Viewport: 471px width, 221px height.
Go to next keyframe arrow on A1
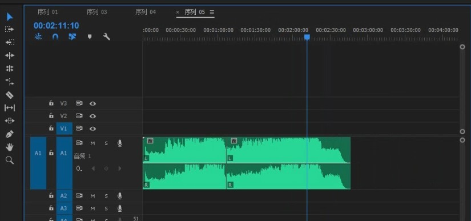coord(119,168)
